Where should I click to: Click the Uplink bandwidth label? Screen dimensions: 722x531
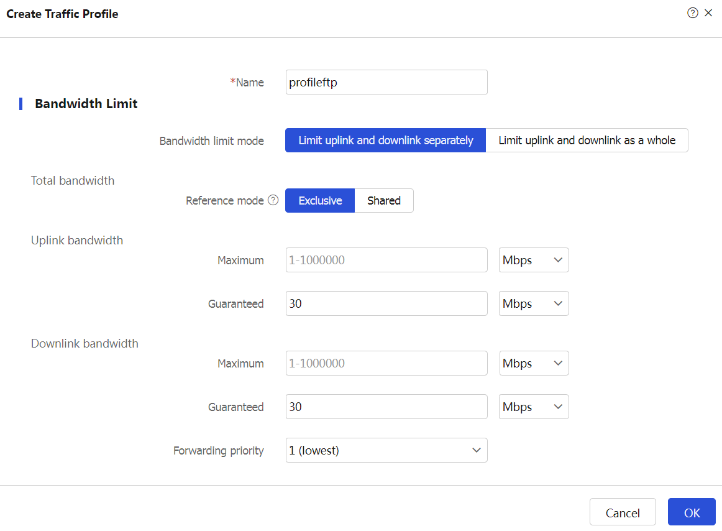[77, 241]
